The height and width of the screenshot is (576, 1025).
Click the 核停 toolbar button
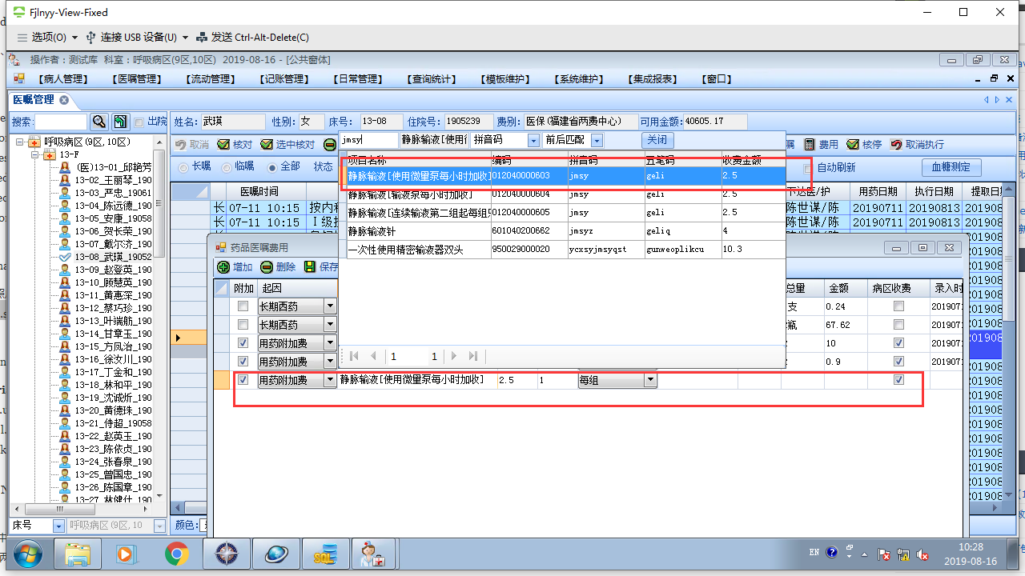[x=864, y=145]
